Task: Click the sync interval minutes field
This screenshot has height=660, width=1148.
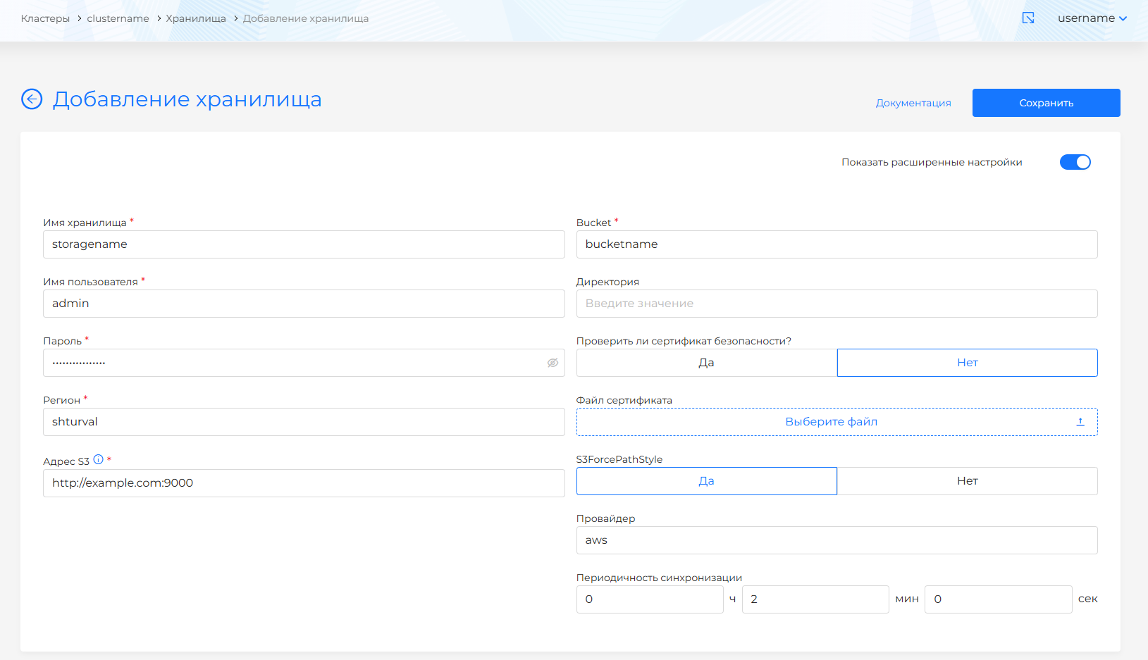Action: (x=815, y=599)
